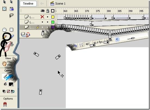Image resolution: width=150 pixels, height=110 pixels.
Task: Click the 16.0 fps frame rate value
Action: [x=98, y=42]
